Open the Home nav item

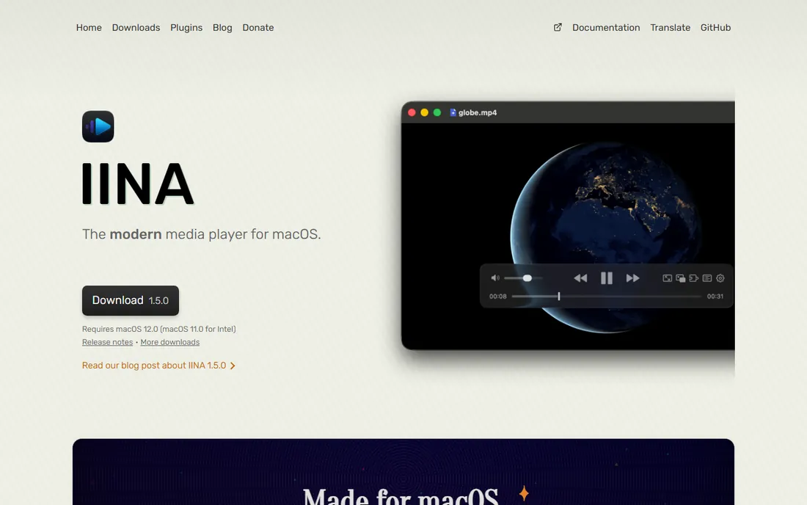tap(89, 27)
